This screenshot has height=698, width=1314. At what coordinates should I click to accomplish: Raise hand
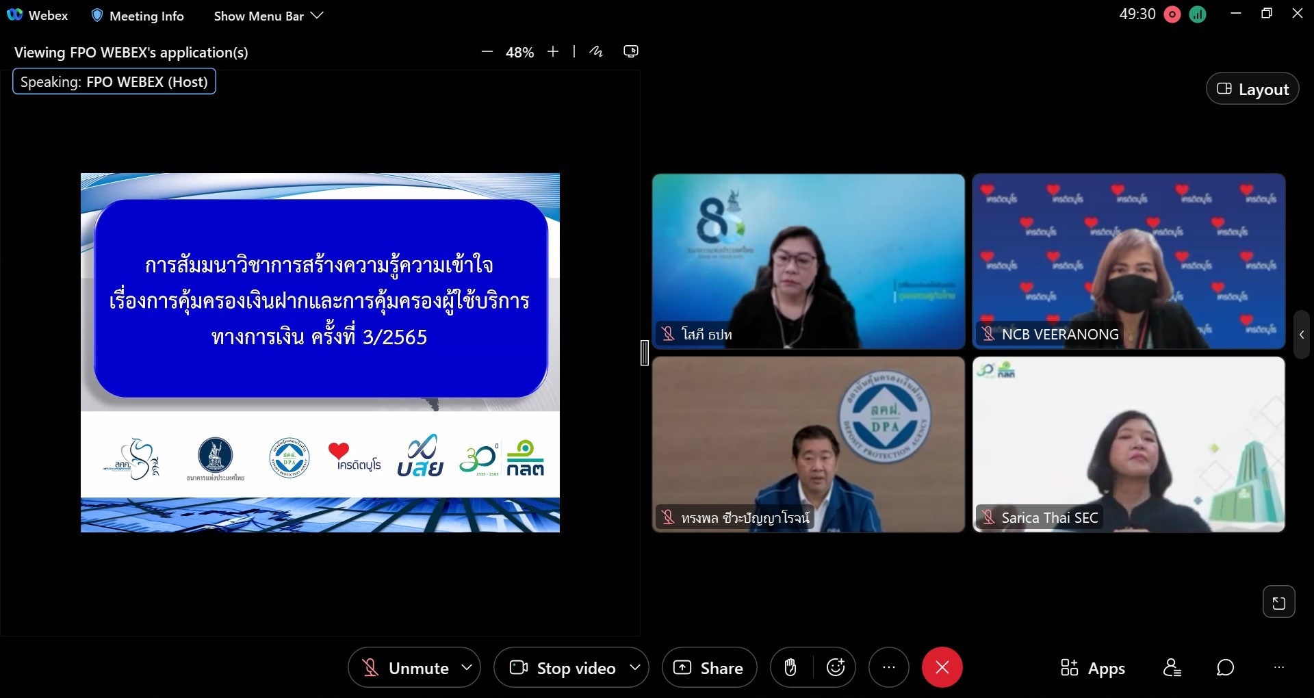pyautogui.click(x=790, y=668)
